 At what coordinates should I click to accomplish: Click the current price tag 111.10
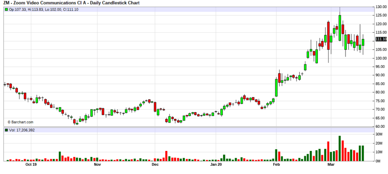(381, 39)
